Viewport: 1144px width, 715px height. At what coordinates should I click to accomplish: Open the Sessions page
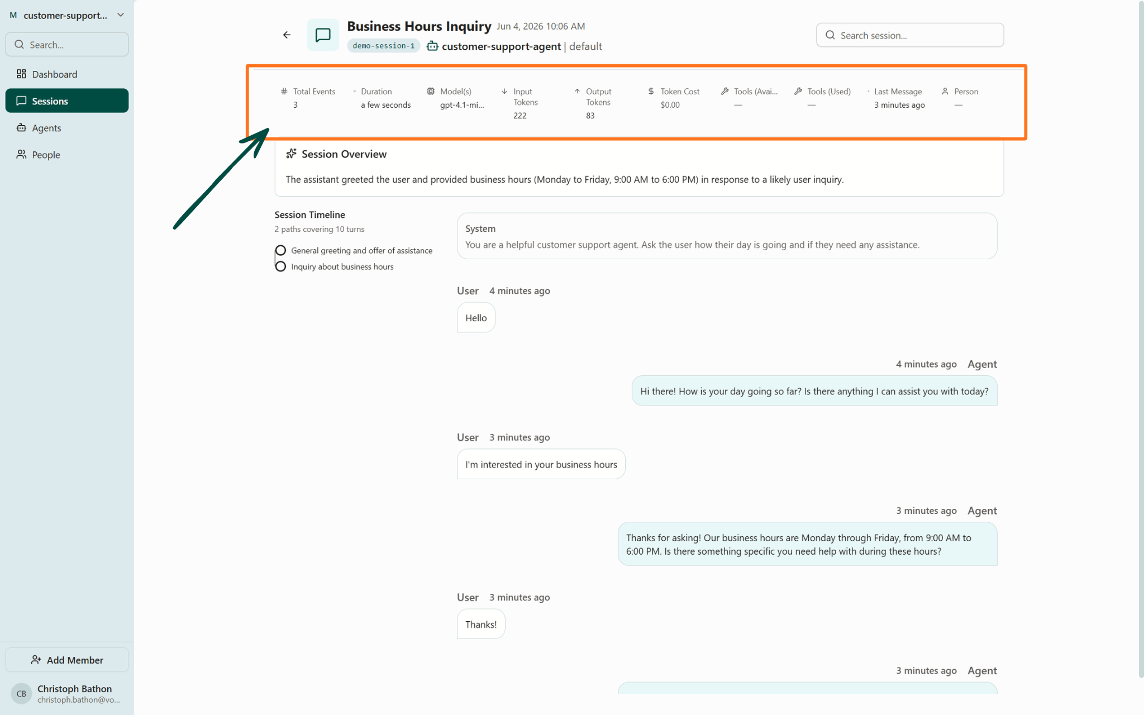(x=67, y=101)
